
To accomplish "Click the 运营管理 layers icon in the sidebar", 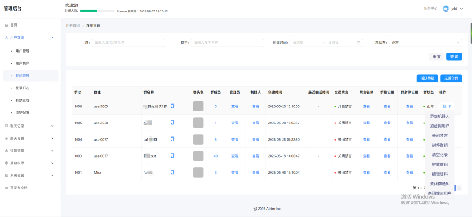I will 6,151.
